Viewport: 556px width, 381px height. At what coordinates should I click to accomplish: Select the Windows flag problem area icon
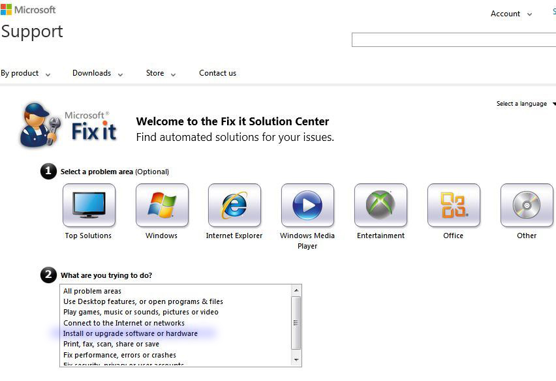pos(162,206)
